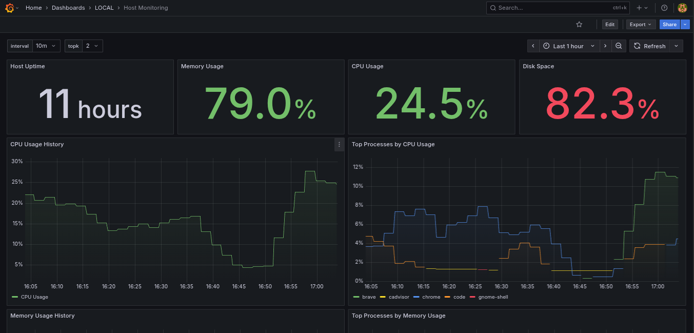Click the 24.5% CPU usage value
694x333 pixels.
click(x=431, y=103)
